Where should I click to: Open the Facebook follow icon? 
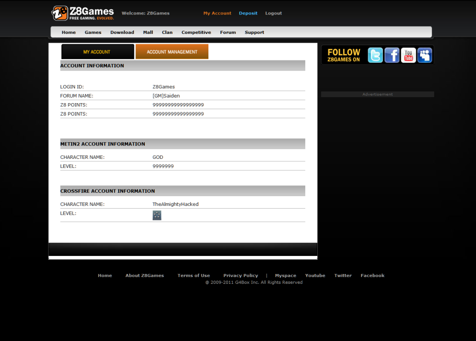pyautogui.click(x=392, y=55)
